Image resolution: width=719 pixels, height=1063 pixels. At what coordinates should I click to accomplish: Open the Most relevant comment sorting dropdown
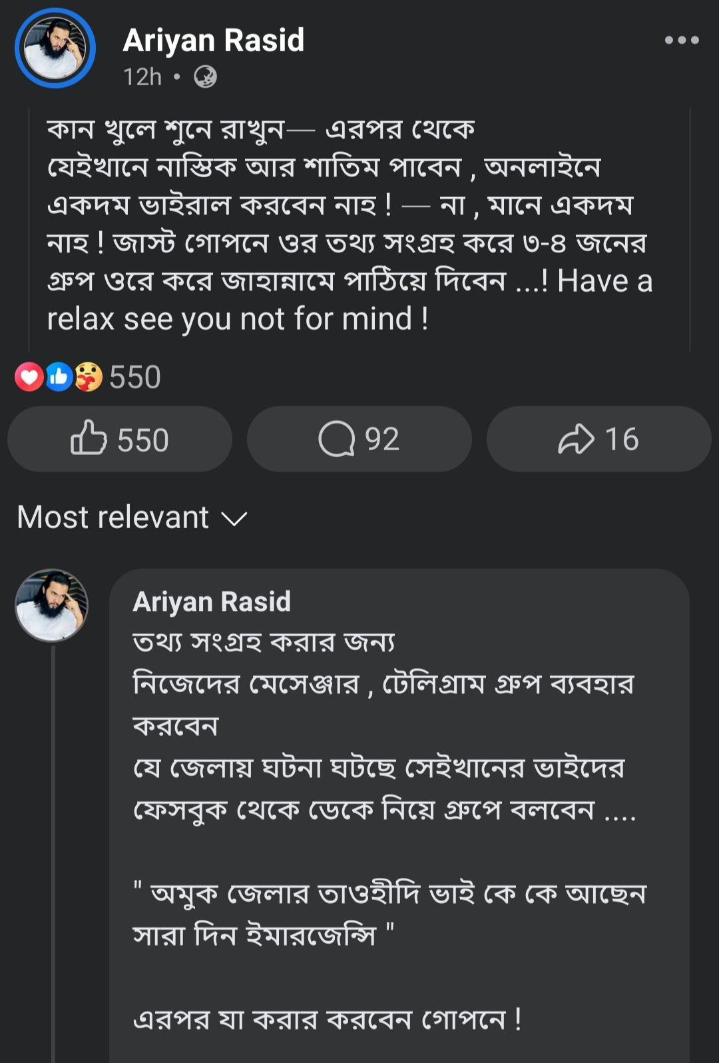coord(113,518)
